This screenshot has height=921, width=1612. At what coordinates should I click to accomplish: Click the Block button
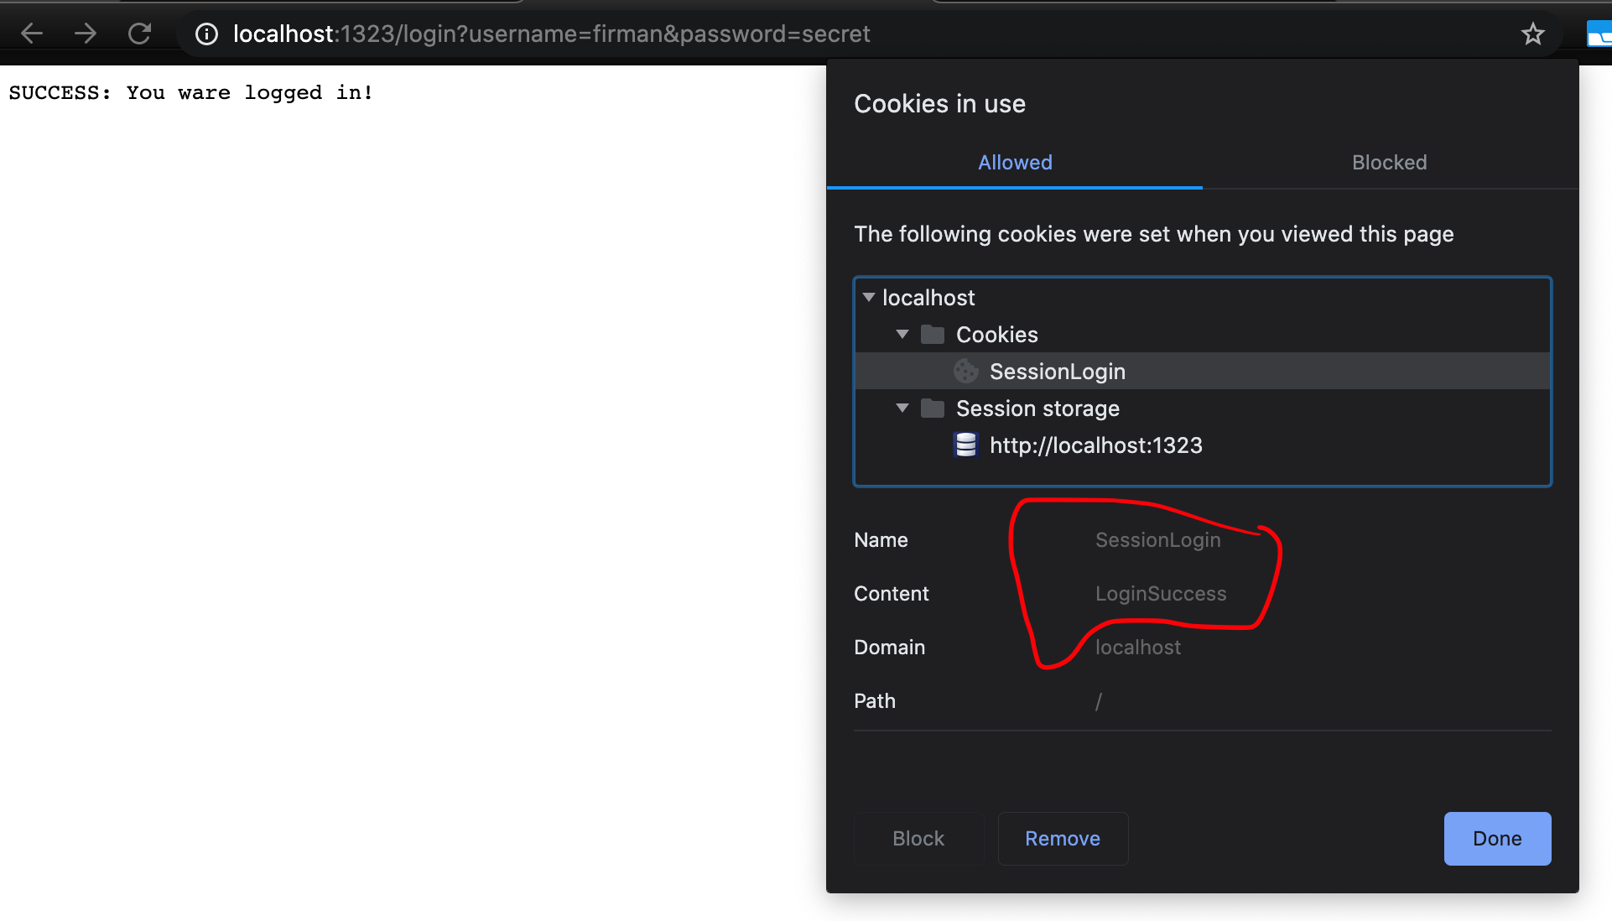(918, 839)
